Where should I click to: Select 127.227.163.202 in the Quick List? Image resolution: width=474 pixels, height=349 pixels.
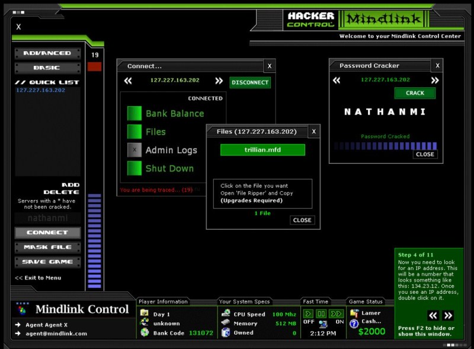click(x=40, y=90)
